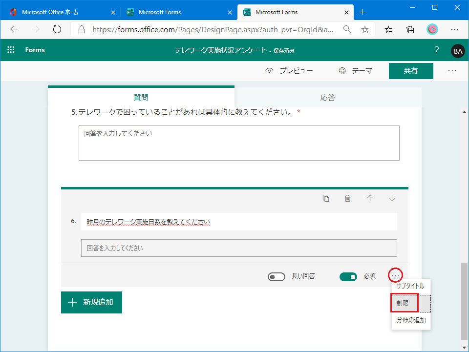This screenshot has width=469, height=352.
Task: Switch to the 応答 responses tab
Action: 328,97
